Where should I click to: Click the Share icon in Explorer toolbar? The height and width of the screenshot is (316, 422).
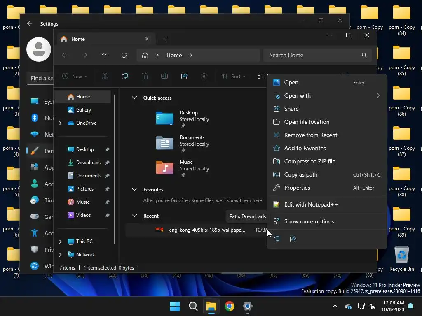click(184, 76)
